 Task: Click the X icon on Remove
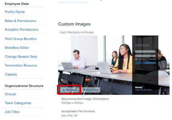[84, 90]
